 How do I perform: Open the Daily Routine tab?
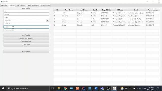point(21,6)
